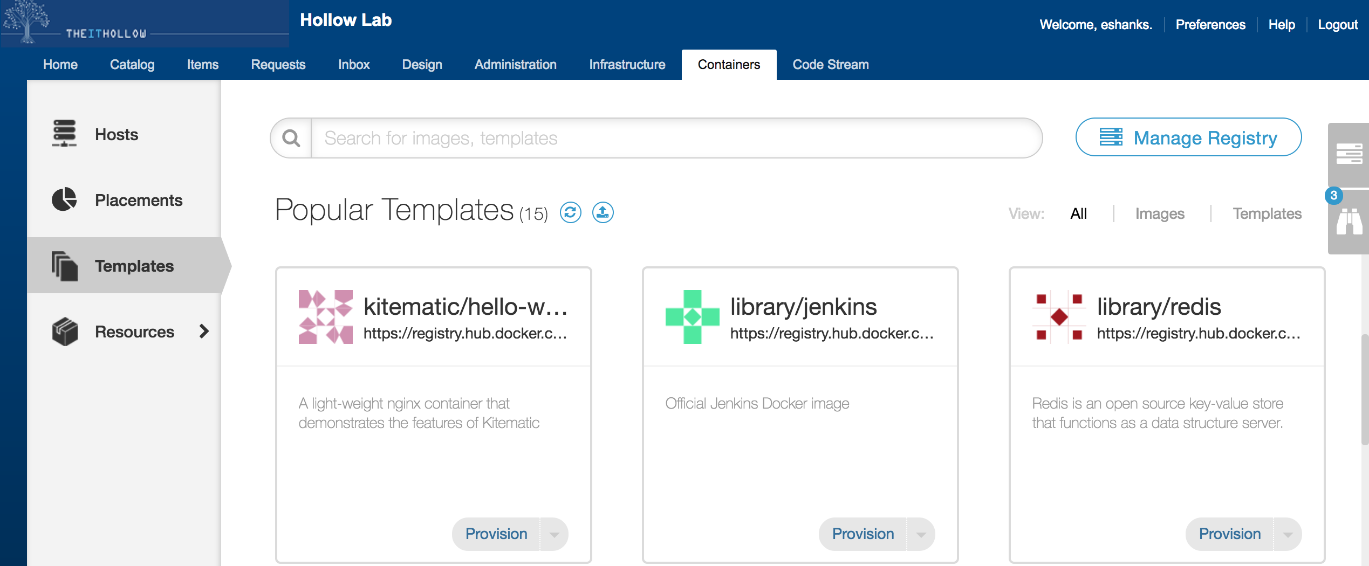The width and height of the screenshot is (1369, 566).
Task: Click the search magnifier icon
Action: point(291,139)
